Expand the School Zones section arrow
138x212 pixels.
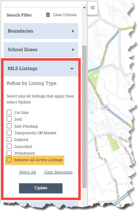point(73,50)
